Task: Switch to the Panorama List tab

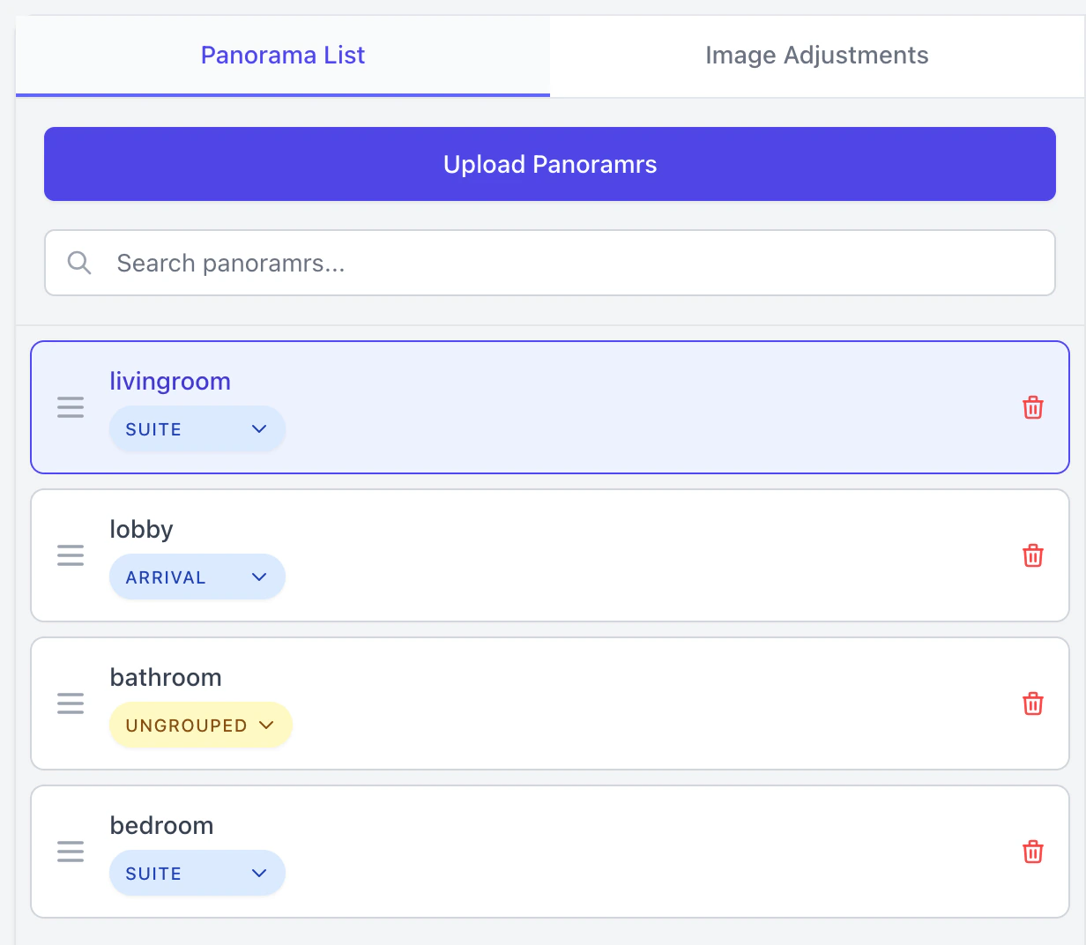Action: click(x=283, y=56)
